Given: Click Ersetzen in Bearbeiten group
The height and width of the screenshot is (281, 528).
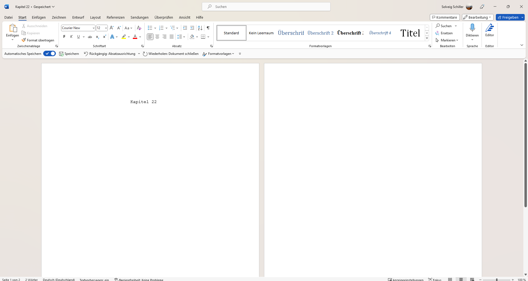Looking at the screenshot, I should click(x=444, y=33).
